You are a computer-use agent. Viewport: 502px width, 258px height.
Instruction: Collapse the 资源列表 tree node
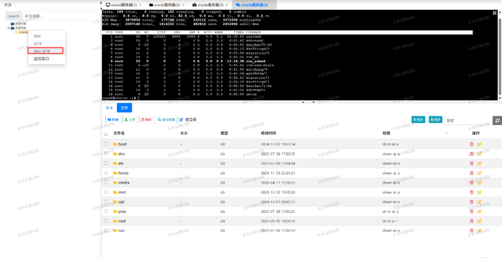coord(9,28)
